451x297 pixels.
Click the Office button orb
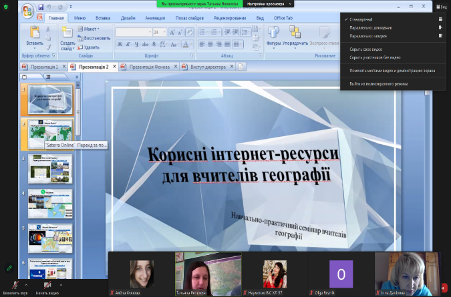point(27,11)
